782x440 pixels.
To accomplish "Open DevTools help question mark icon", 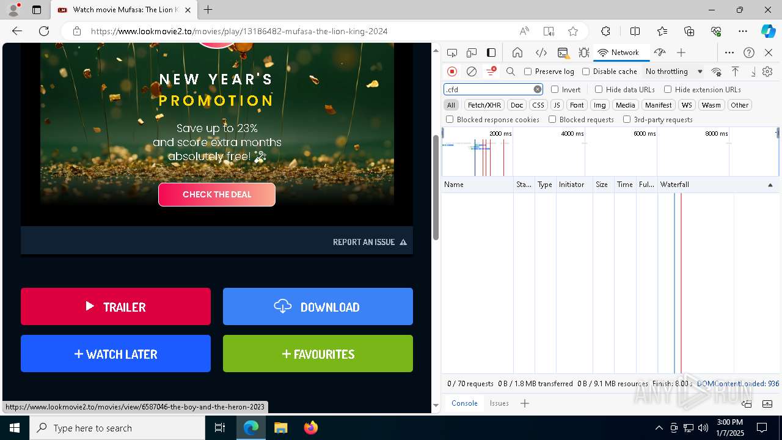I will click(x=749, y=53).
